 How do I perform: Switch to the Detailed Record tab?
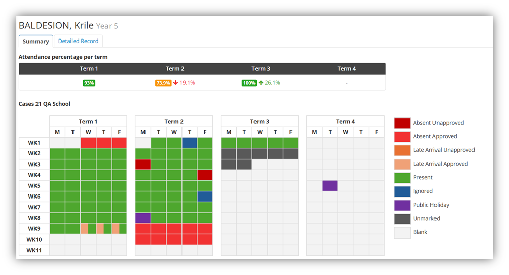point(78,41)
